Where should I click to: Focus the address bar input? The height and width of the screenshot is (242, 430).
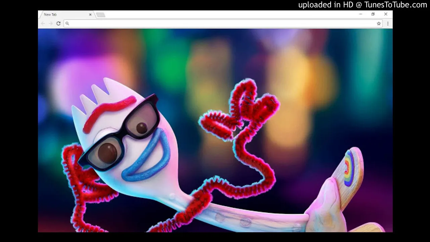coord(223,24)
